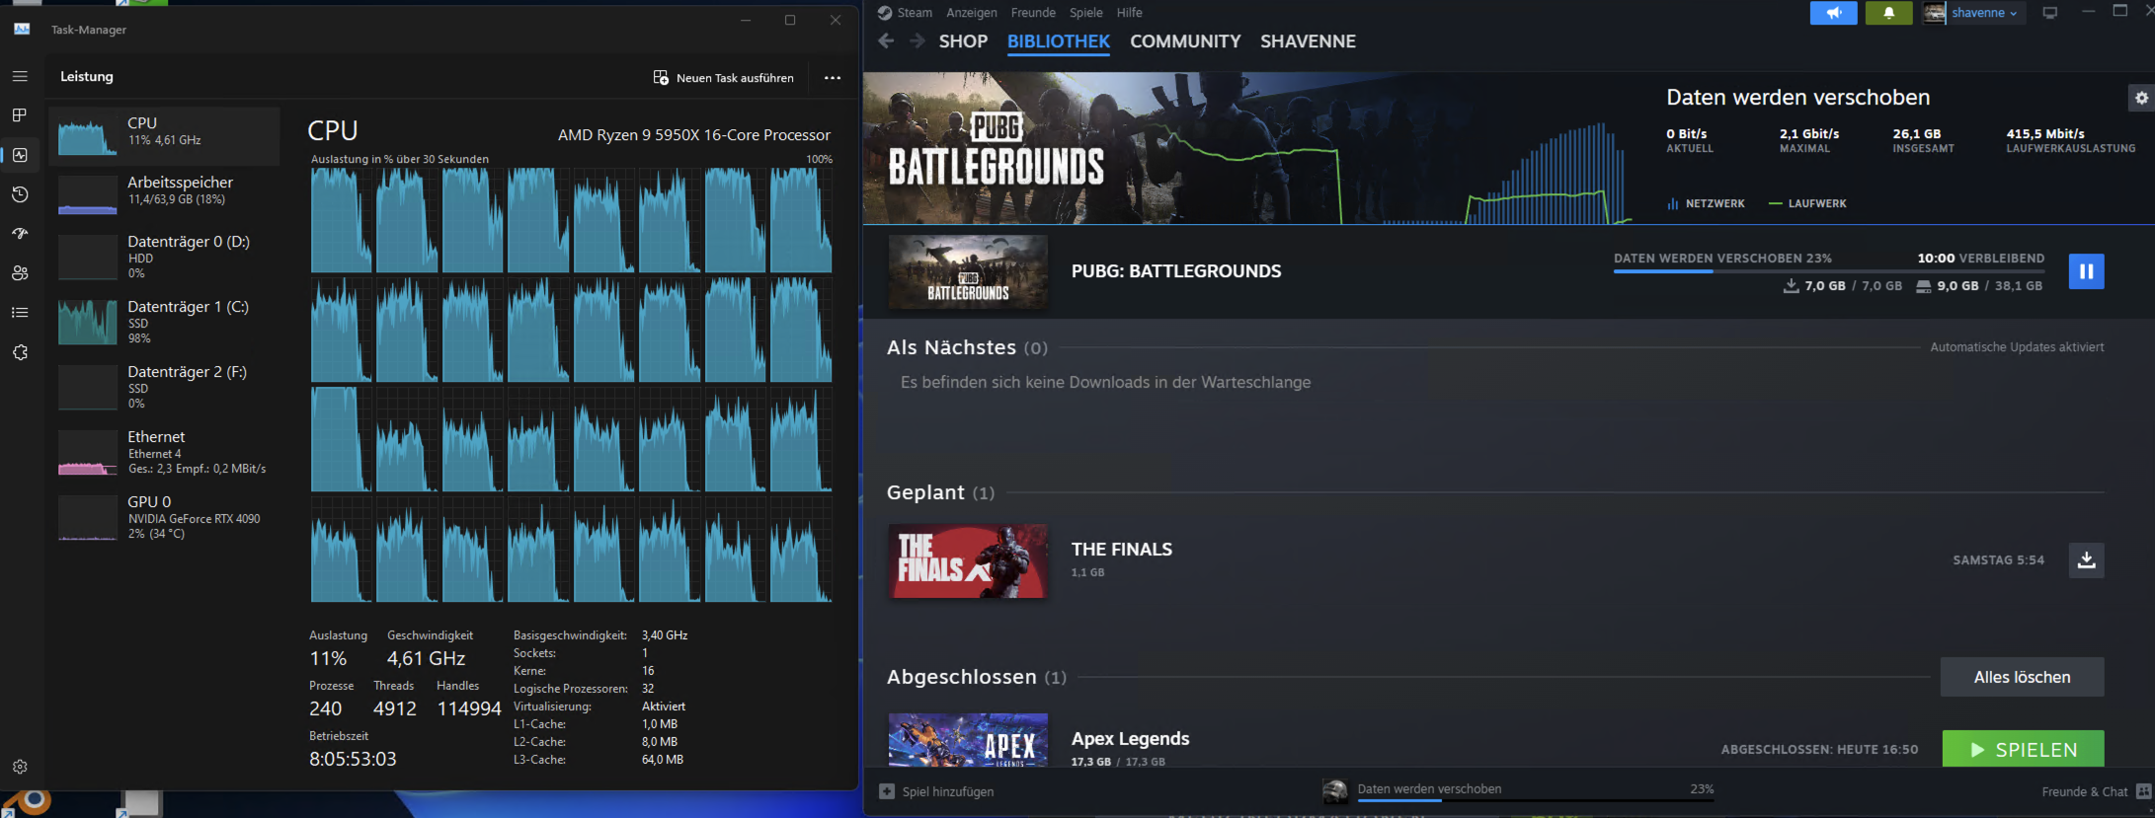
Task: Open Startup apps icon in Task Manager sidebar
Action: pos(20,234)
